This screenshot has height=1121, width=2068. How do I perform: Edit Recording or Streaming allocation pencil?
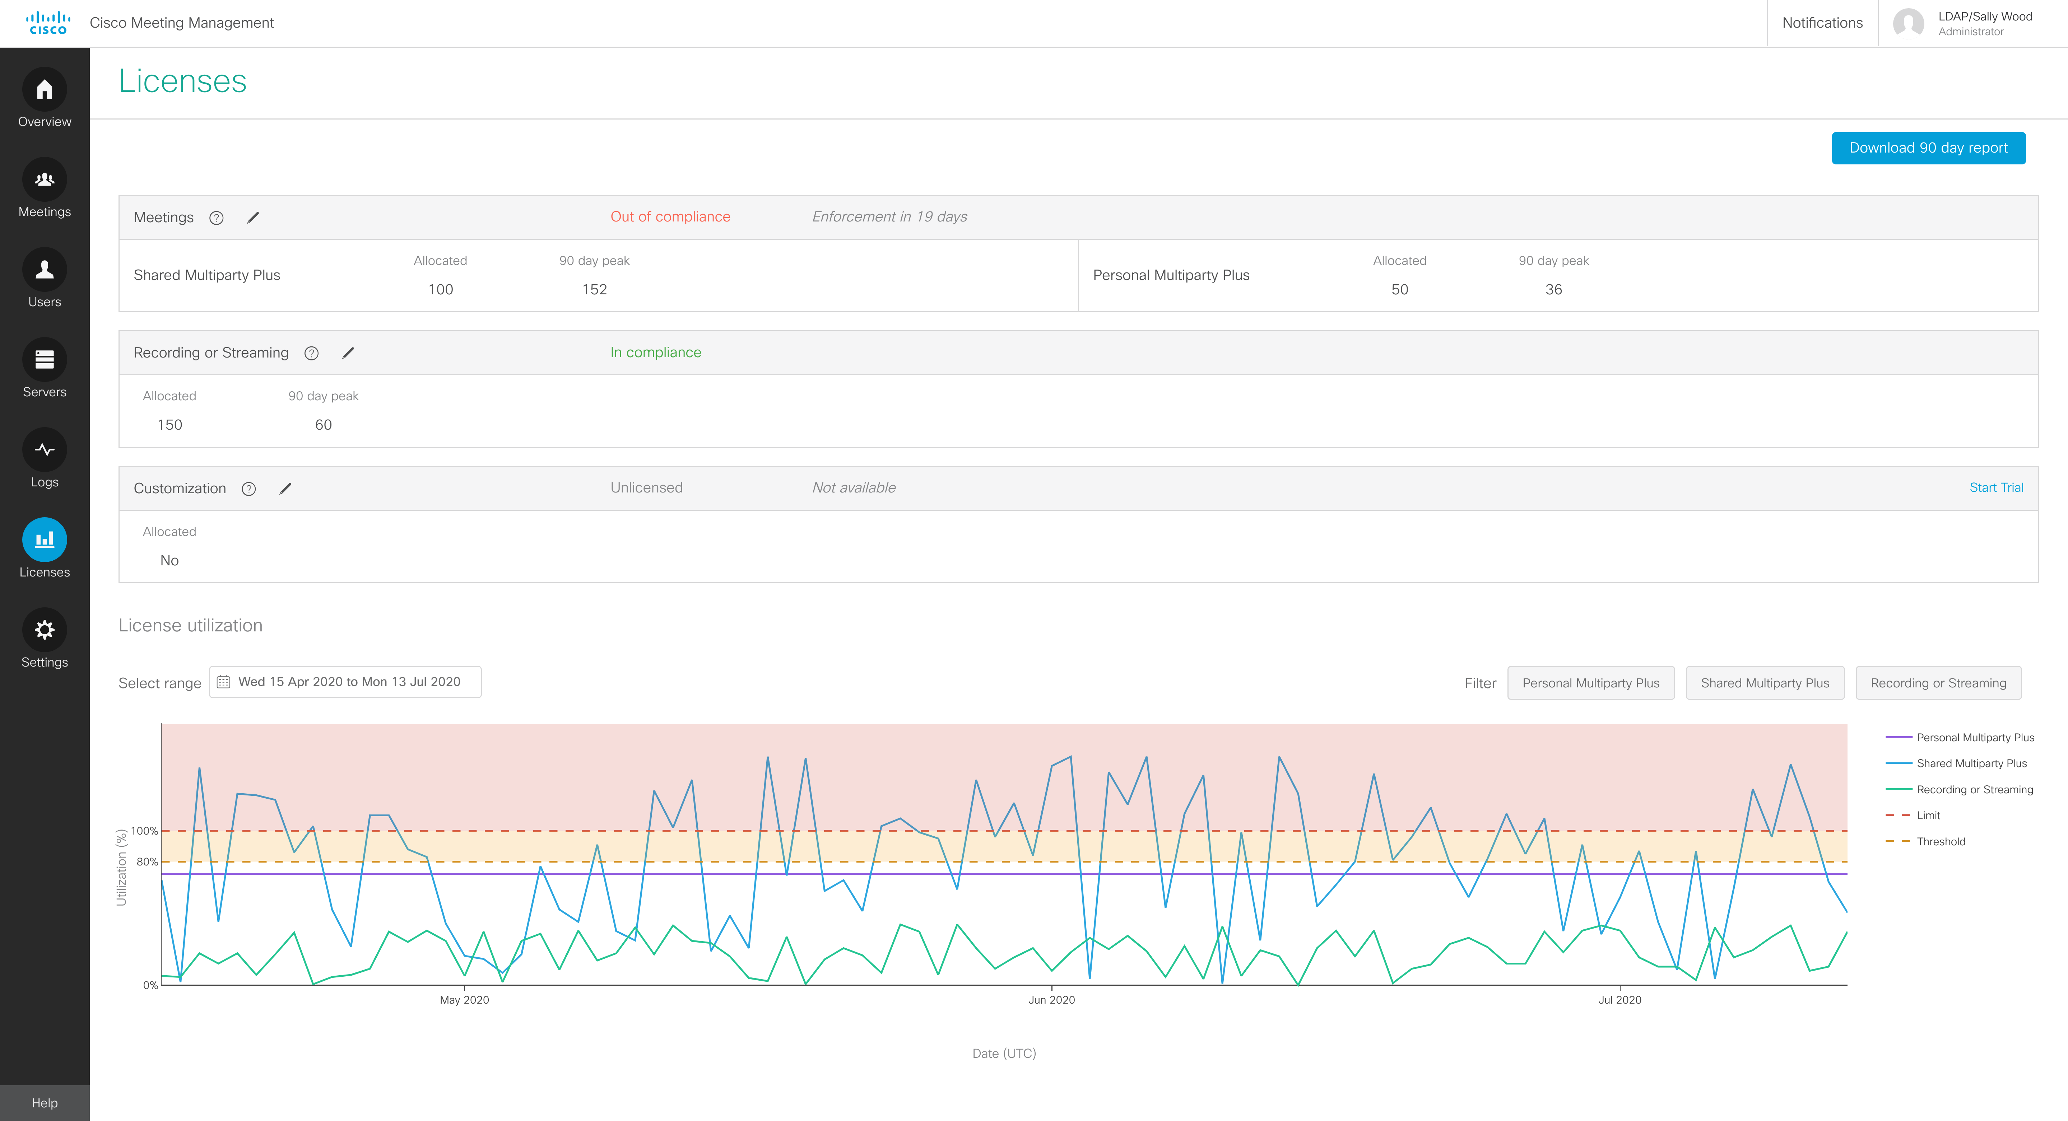[348, 353]
